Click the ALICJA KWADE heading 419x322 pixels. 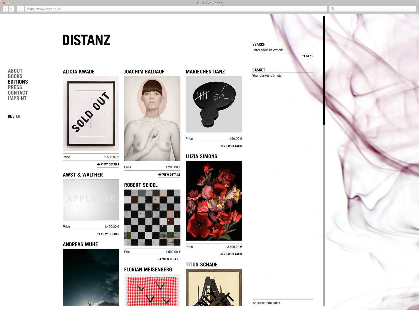pos(79,72)
